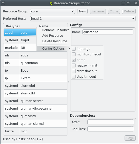
Task: Select the systemd qluman-dhcpscanner resource row
Action: [36, 109]
